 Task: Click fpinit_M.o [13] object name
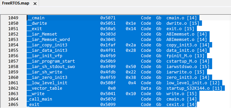coord(185,56)
